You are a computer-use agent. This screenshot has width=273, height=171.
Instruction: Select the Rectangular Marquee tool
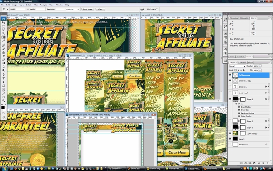[4, 26]
